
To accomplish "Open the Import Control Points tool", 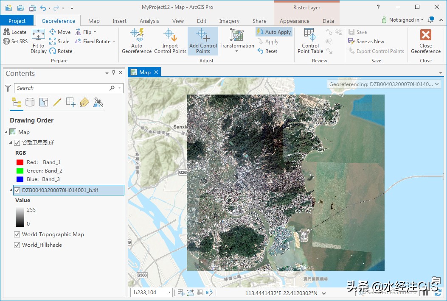I will pyautogui.click(x=170, y=41).
